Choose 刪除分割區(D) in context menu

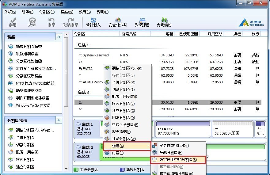point(127,118)
